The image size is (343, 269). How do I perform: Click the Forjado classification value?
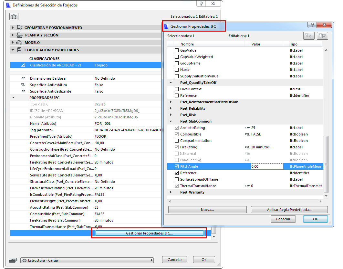(x=101, y=65)
